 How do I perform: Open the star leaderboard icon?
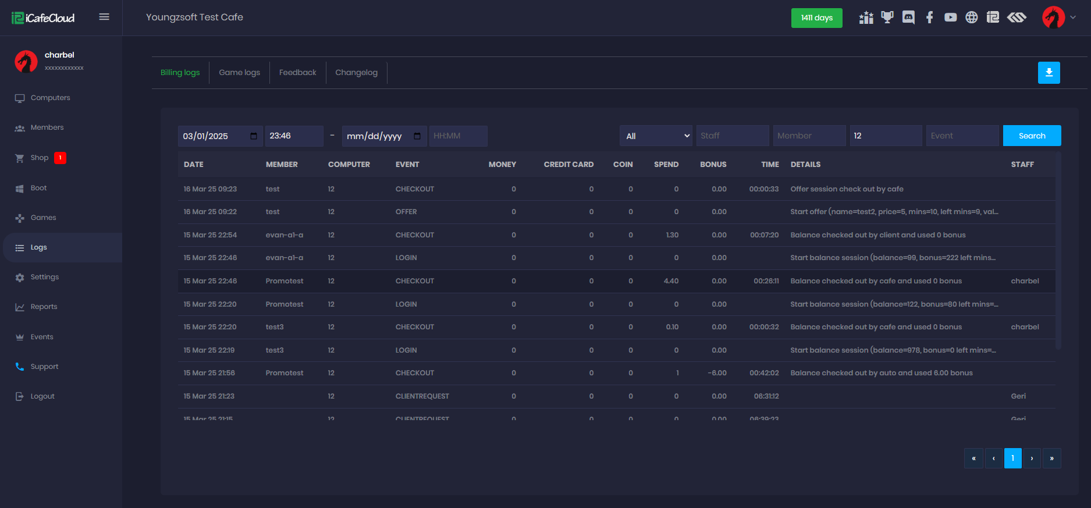pyautogui.click(x=866, y=17)
